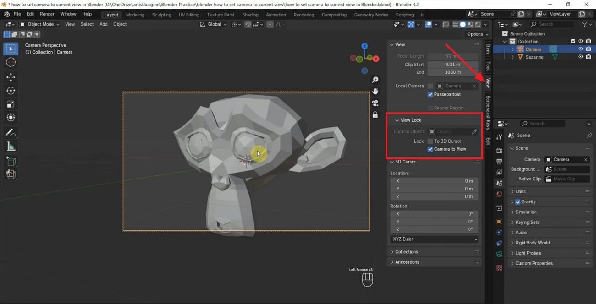Disable Suzanne in renders via camera icon

(588, 57)
